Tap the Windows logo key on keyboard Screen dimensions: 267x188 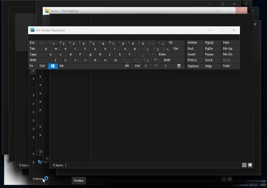(53, 66)
